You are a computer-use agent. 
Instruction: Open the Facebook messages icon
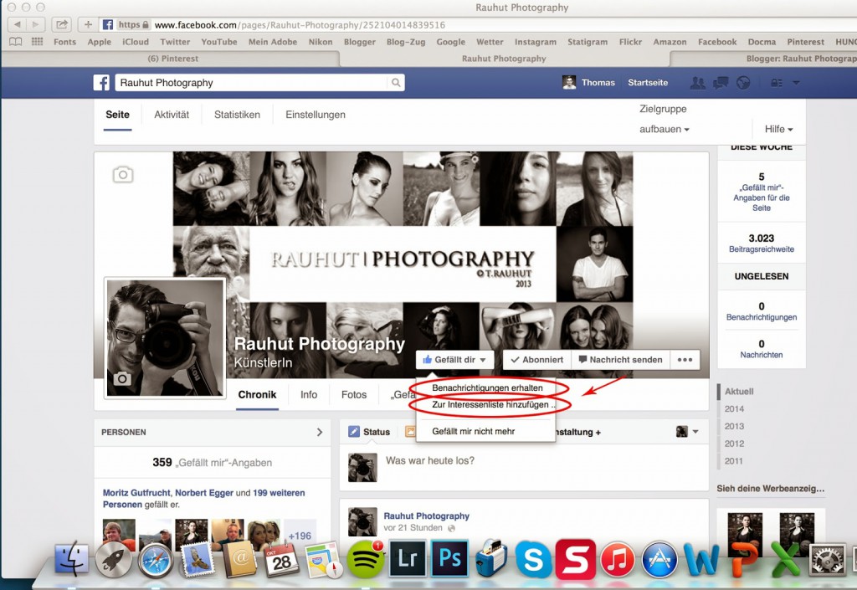[x=721, y=83]
